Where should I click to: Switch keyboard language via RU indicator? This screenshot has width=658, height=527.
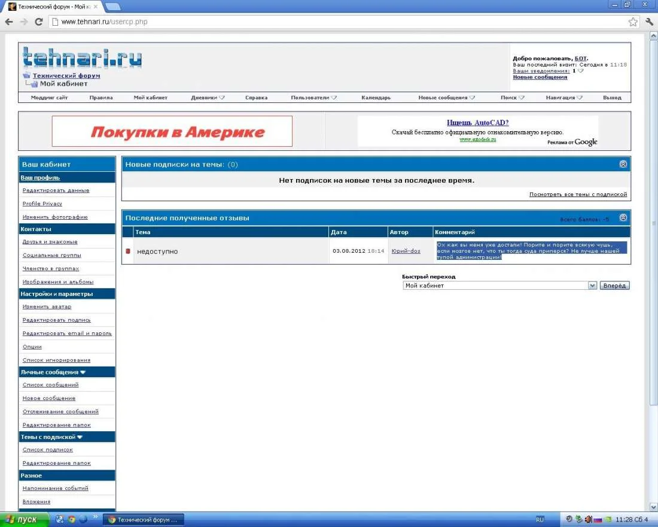[540, 520]
